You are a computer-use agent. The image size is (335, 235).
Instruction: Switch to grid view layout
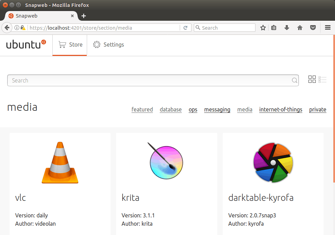pos(312,79)
